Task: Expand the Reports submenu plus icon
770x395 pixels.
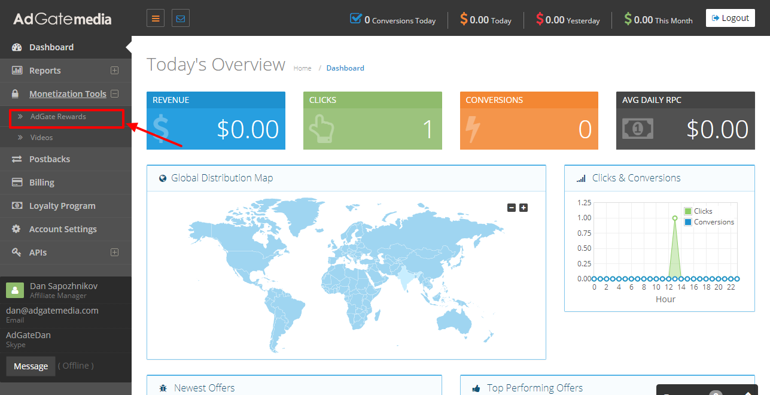Action: [115, 71]
